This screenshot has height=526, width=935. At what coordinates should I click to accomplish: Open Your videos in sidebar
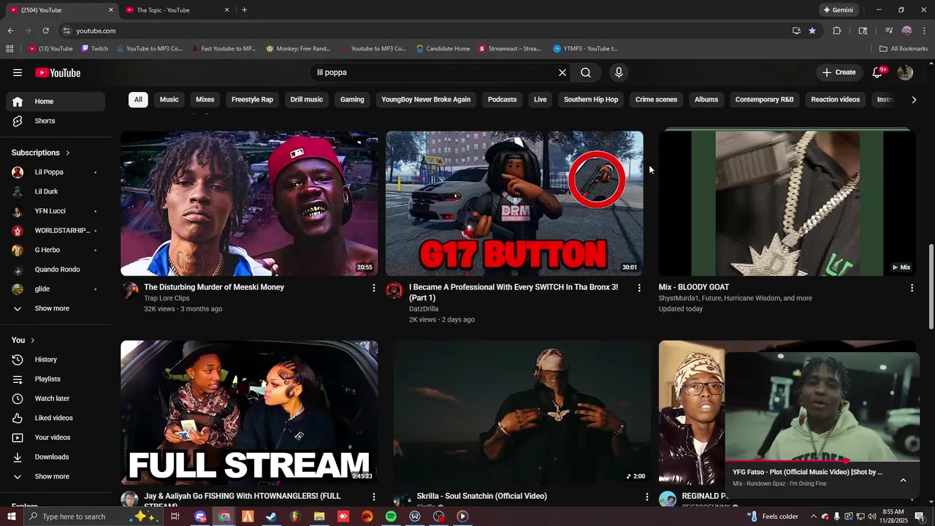coord(56,438)
